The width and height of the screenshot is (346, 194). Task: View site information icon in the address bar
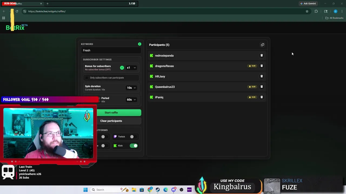[x=25, y=11]
